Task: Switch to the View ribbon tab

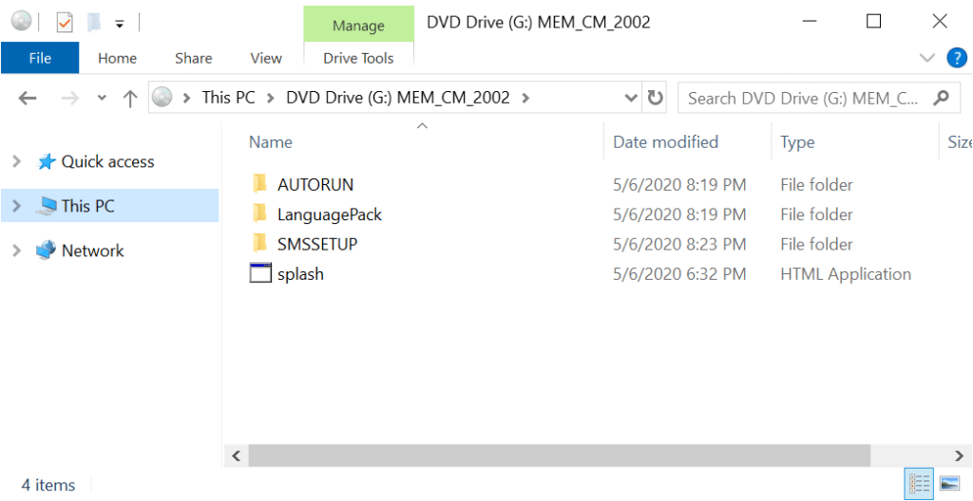Action: (x=266, y=58)
